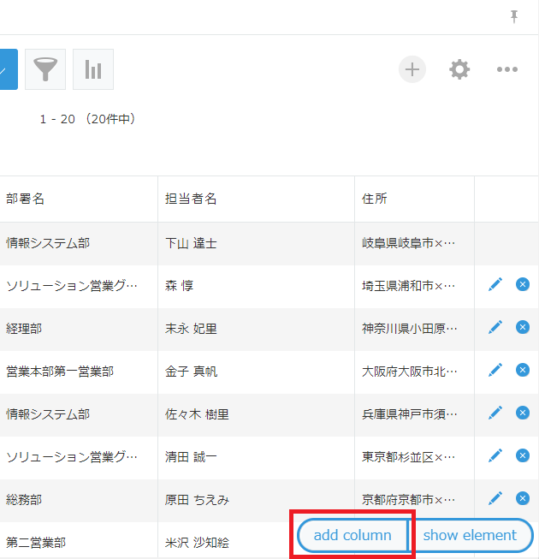Click the 住所 column header
Viewport: 539px width, 559px height.
(x=375, y=199)
